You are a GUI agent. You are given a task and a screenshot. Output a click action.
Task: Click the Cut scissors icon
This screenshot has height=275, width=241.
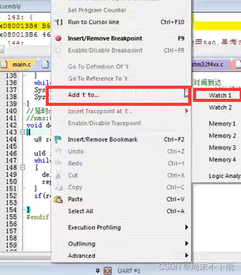tap(58, 176)
